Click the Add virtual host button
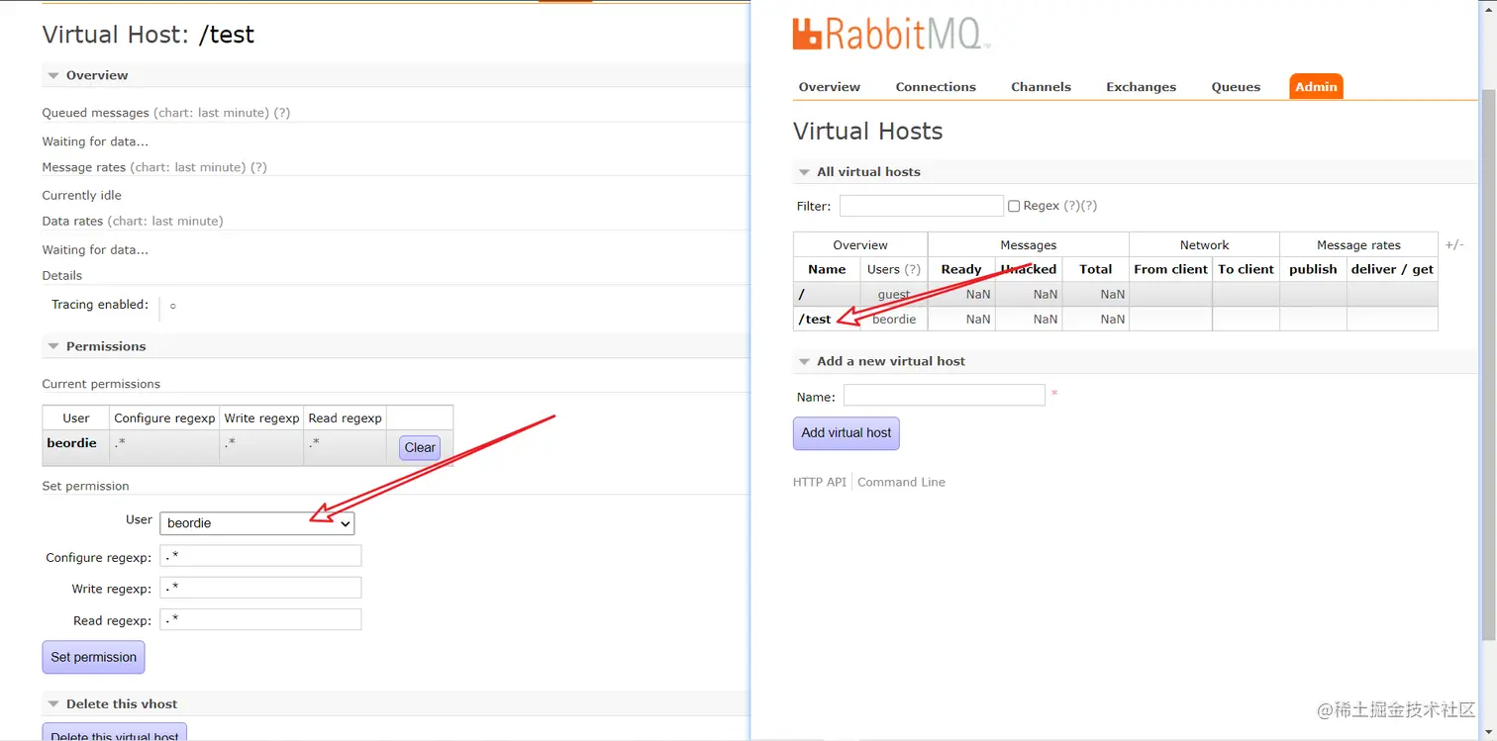The image size is (1497, 741). tap(847, 433)
